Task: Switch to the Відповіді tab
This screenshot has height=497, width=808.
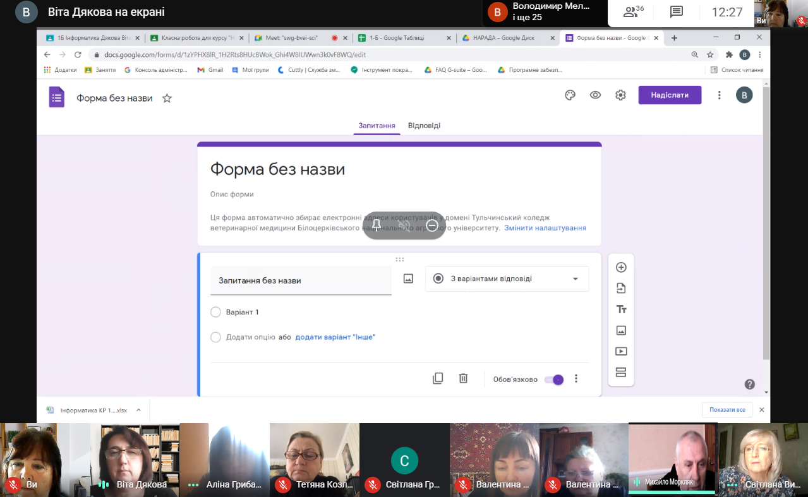Action: (424, 126)
